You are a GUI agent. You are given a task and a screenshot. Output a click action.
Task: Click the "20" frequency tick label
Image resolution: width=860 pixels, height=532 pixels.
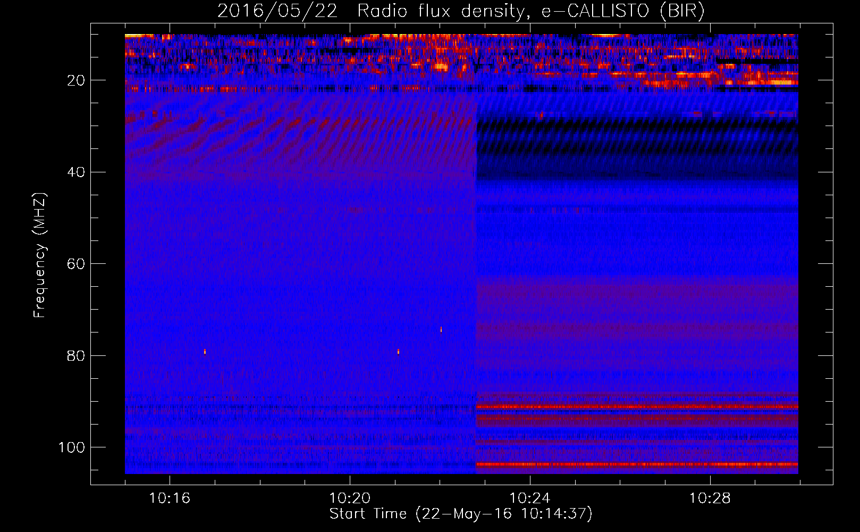click(x=77, y=80)
